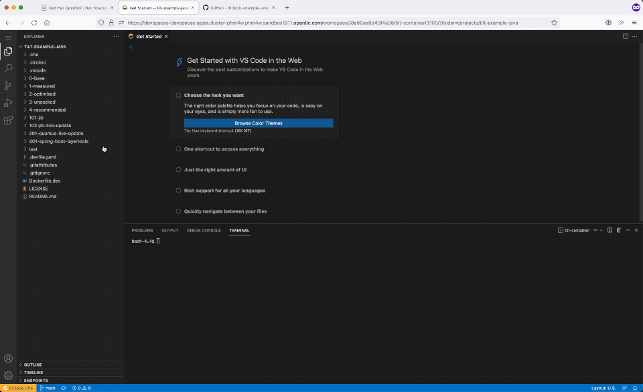The height and width of the screenshot is (392, 643).
Task: Open a new browser tab
Action: [287, 8]
